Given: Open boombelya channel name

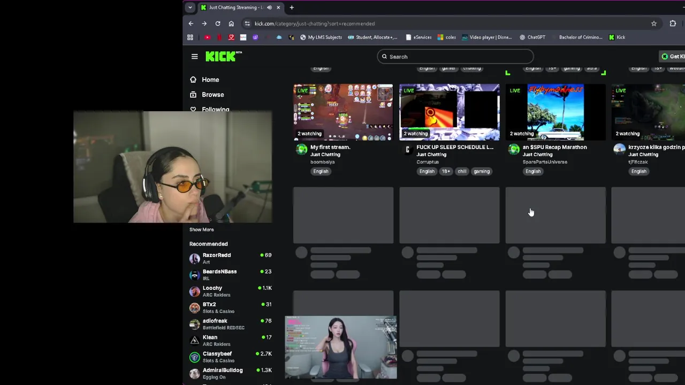Looking at the screenshot, I should pos(322,162).
